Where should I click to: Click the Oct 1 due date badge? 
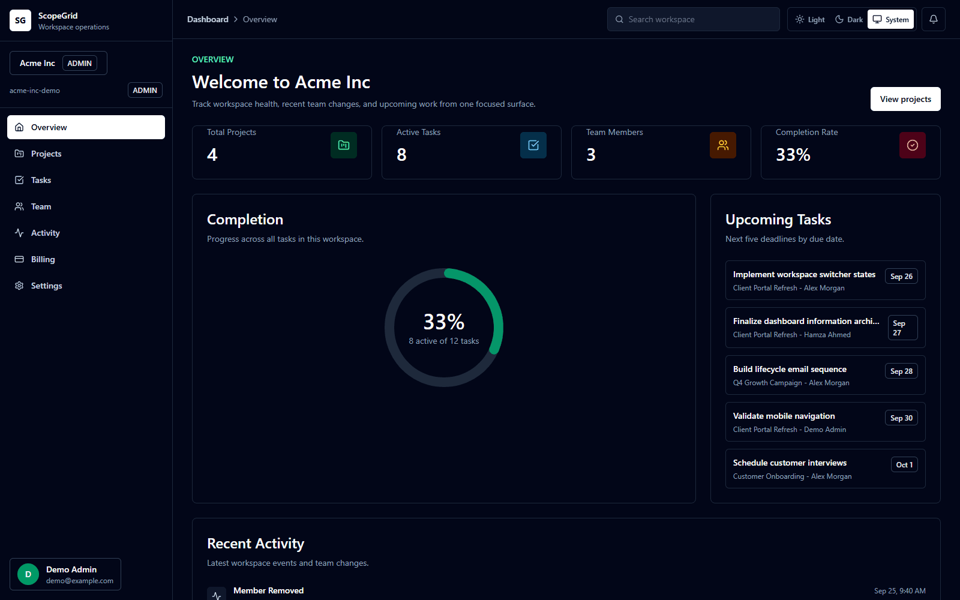click(x=904, y=464)
